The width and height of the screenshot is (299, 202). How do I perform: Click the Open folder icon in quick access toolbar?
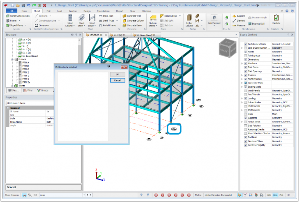click(x=18, y=5)
